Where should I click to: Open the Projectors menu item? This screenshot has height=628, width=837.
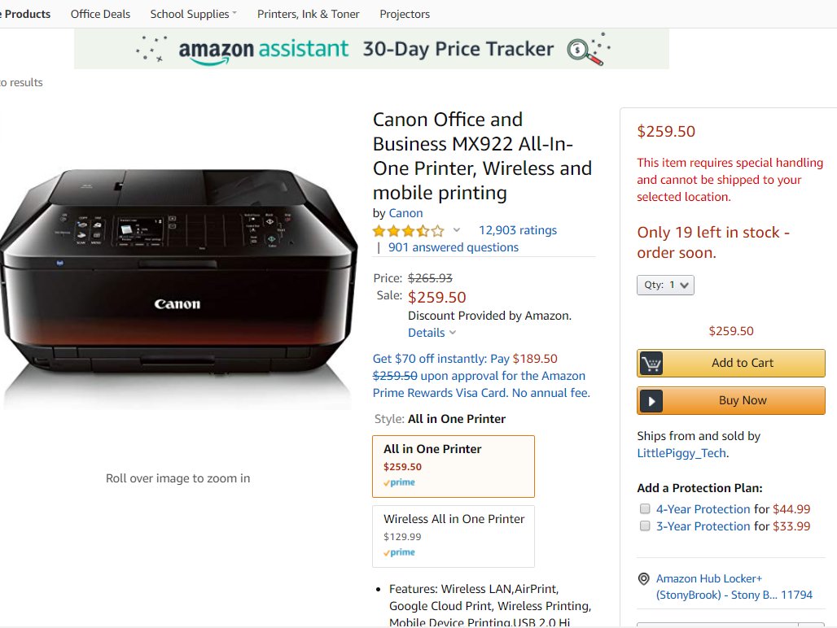405,14
